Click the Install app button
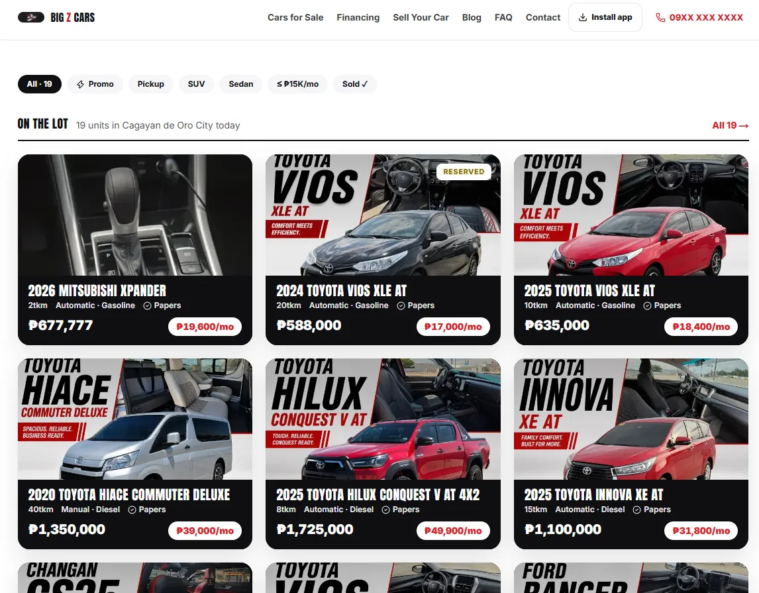Image resolution: width=759 pixels, height=593 pixels. 605,17
